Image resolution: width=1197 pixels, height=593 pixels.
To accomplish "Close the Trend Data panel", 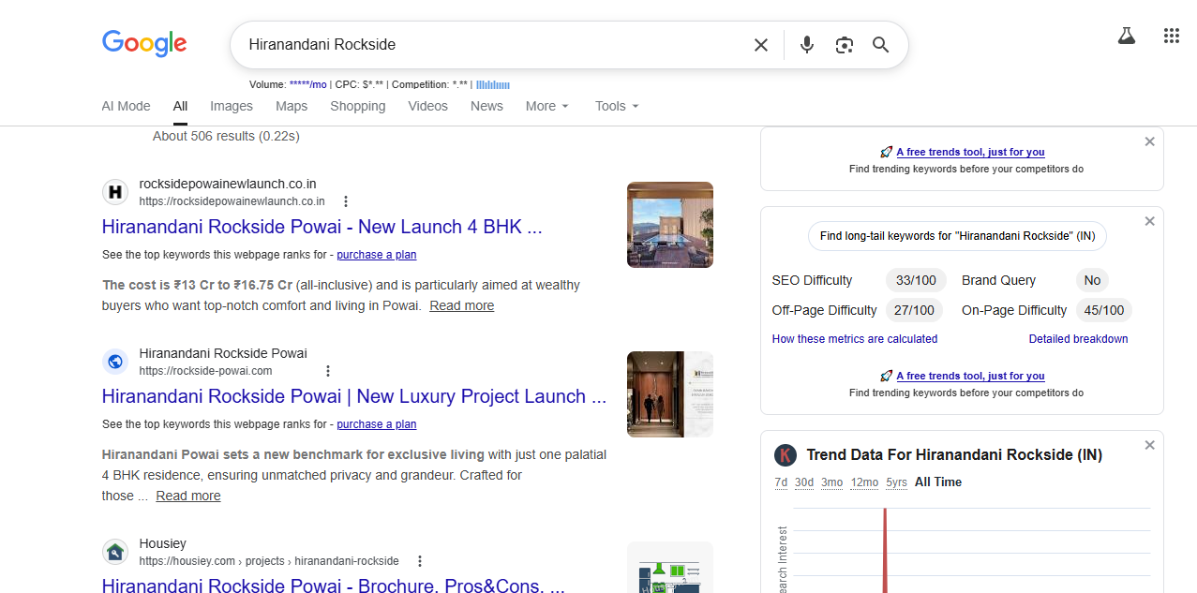I will (1149, 445).
